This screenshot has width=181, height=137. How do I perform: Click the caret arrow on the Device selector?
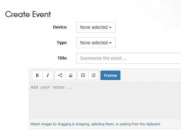pos(110,28)
